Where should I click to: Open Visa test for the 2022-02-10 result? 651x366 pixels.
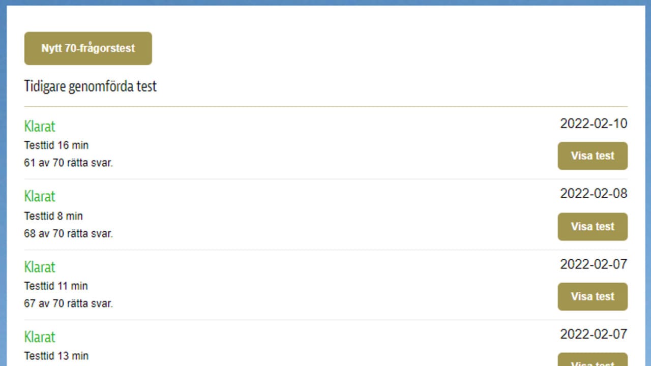pyautogui.click(x=593, y=156)
